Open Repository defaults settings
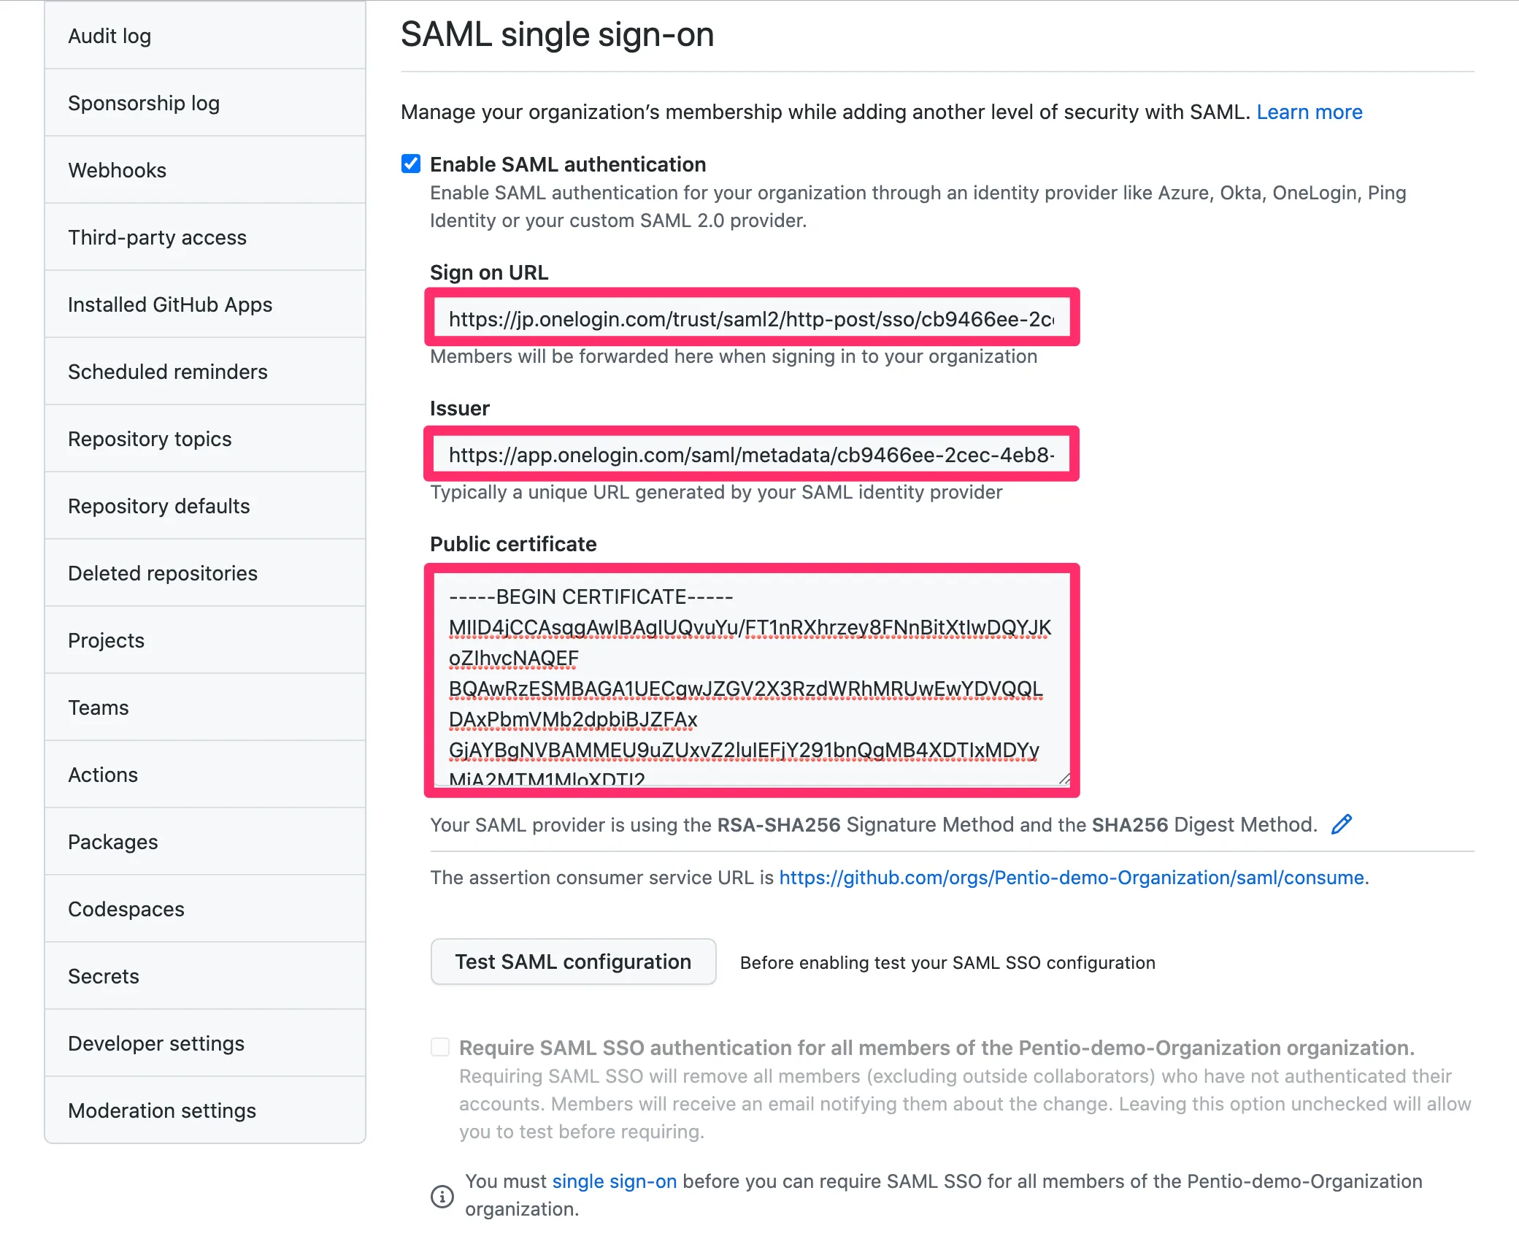Screen dimensions: 1519x1239 click(158, 506)
